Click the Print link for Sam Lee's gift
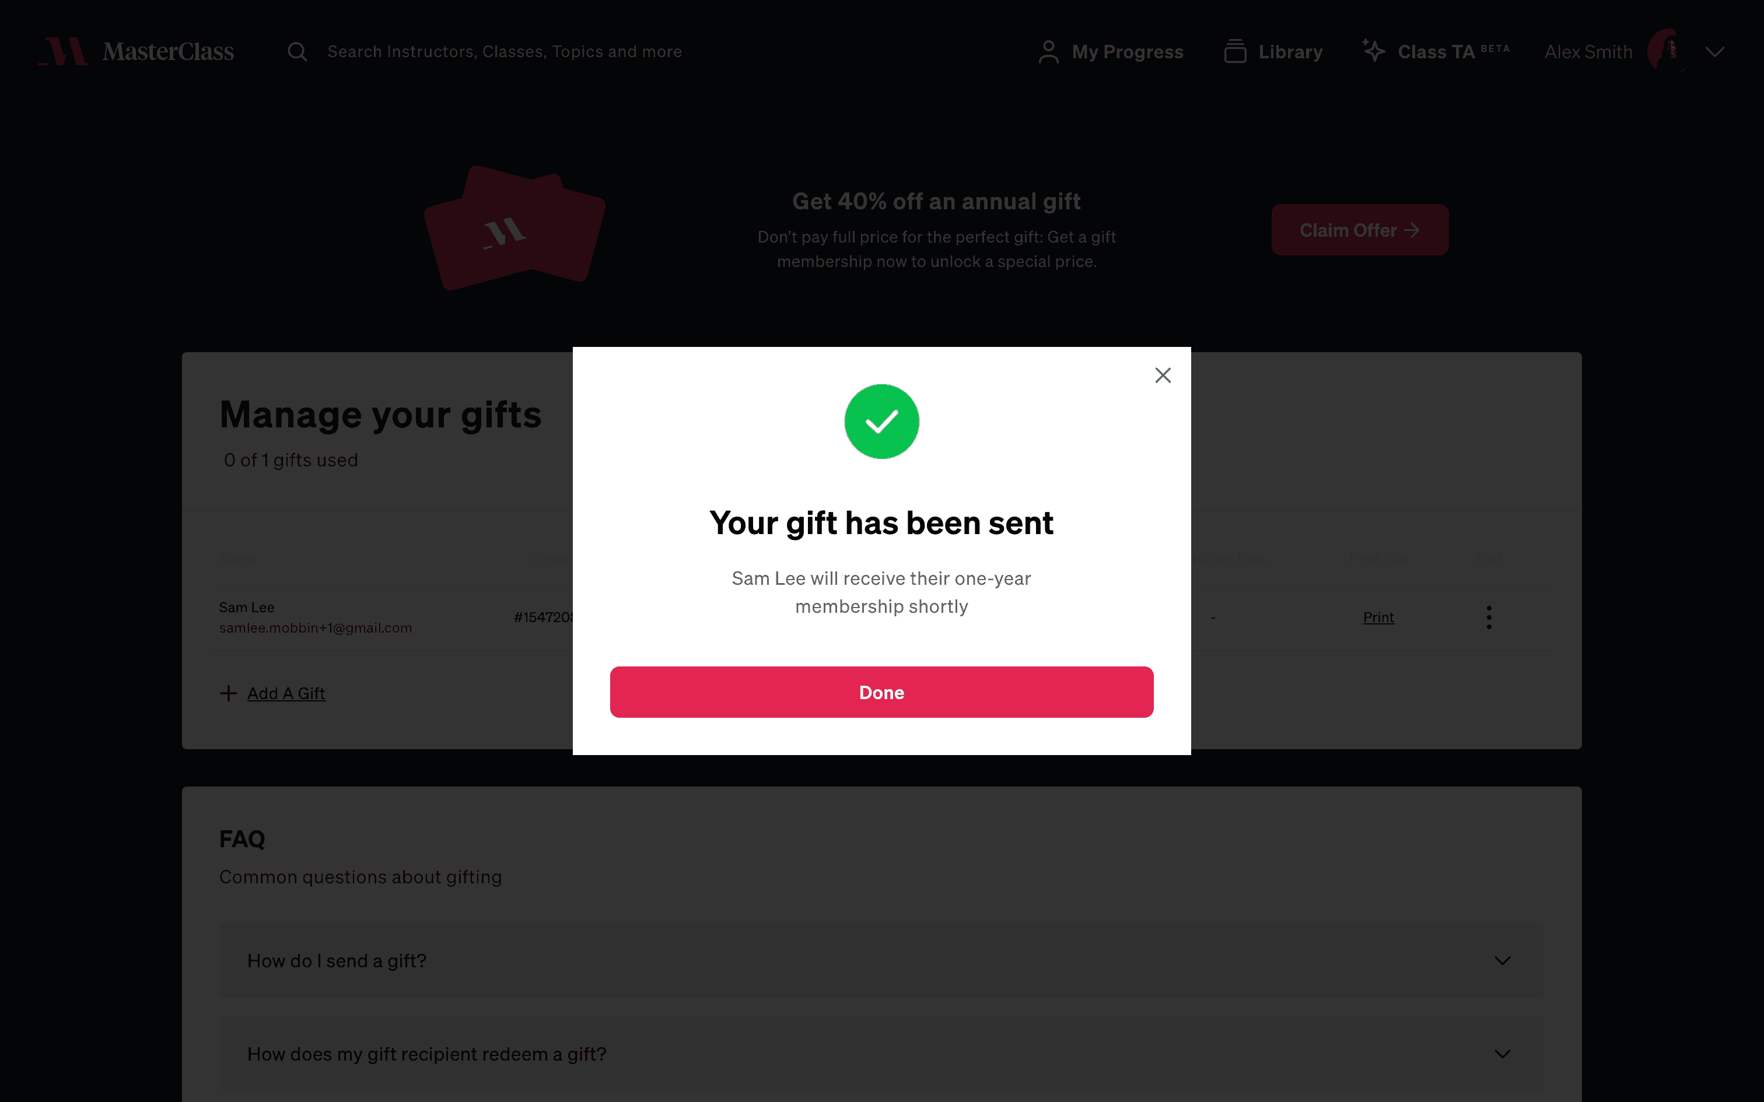The image size is (1764, 1102). [x=1378, y=617]
